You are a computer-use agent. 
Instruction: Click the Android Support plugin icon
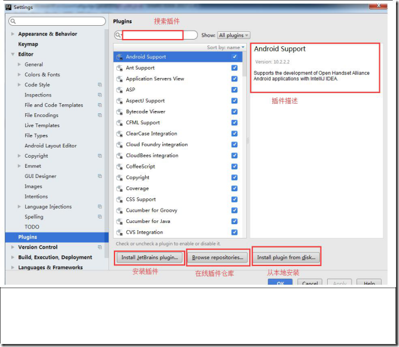(x=119, y=57)
